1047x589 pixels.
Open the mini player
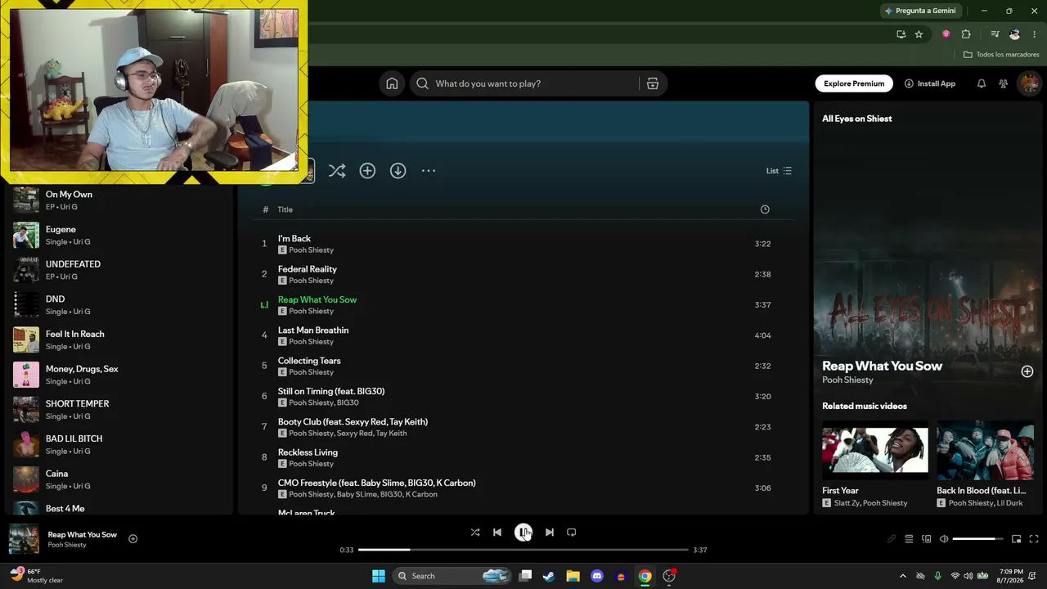pyautogui.click(x=1017, y=539)
